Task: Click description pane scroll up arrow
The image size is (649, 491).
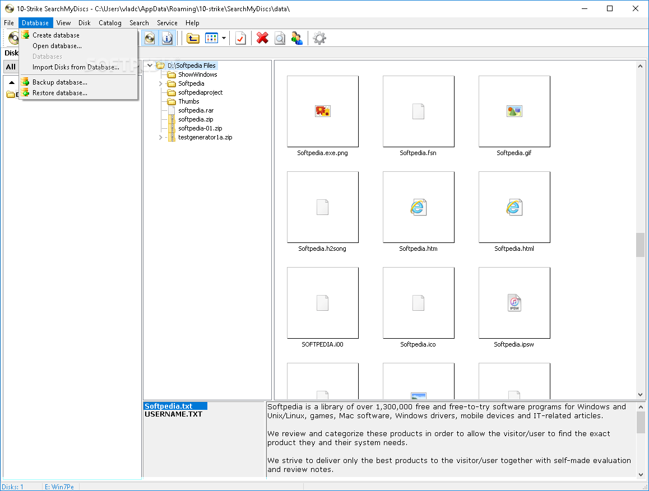Action: pyautogui.click(x=641, y=406)
